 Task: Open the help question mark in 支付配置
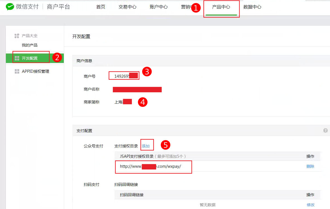(325, 130)
